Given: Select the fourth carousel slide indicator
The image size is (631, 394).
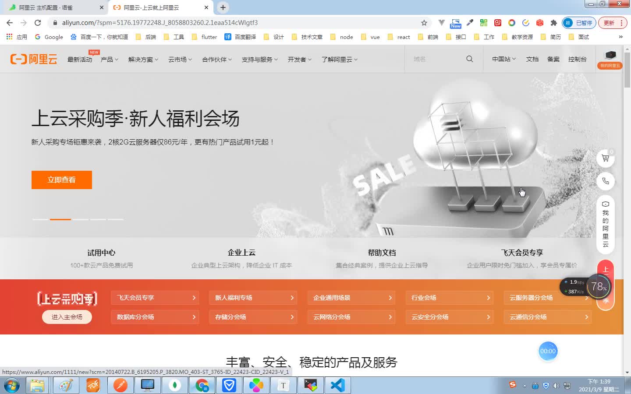Looking at the screenshot, I should [98, 219].
